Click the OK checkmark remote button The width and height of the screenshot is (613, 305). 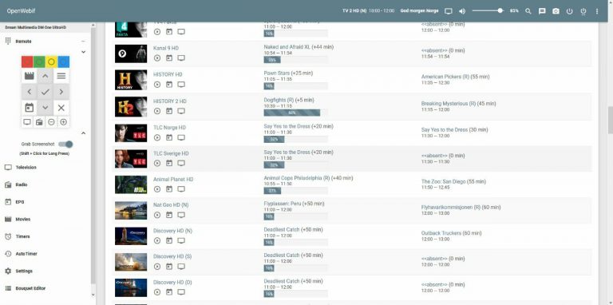tap(45, 92)
